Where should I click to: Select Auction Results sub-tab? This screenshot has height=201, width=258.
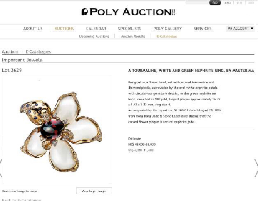(133, 36)
